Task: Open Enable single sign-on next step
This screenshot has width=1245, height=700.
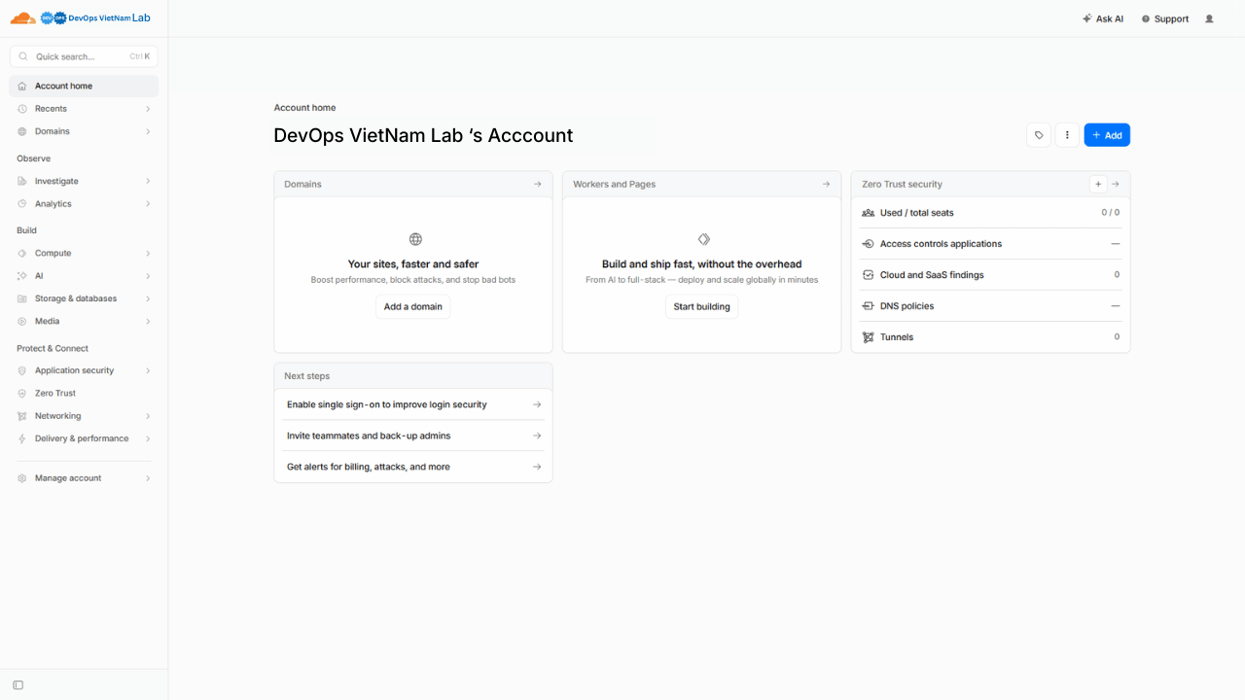Action: [413, 404]
